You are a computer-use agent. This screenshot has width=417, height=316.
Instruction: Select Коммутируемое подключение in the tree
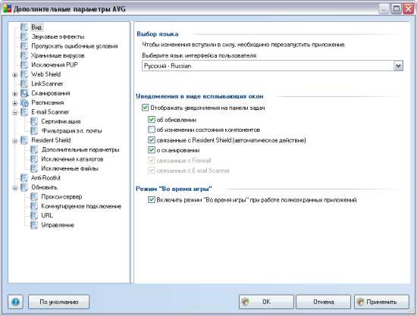coord(81,206)
